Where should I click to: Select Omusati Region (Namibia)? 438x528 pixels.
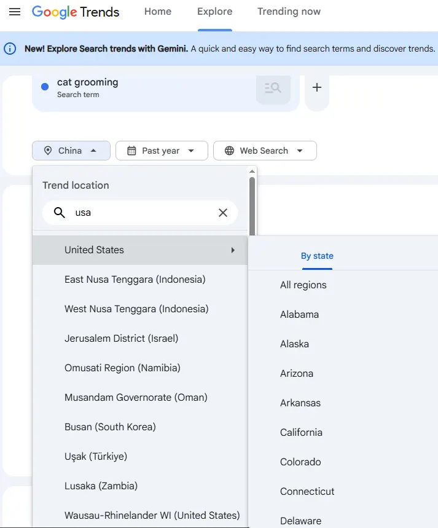click(140, 368)
